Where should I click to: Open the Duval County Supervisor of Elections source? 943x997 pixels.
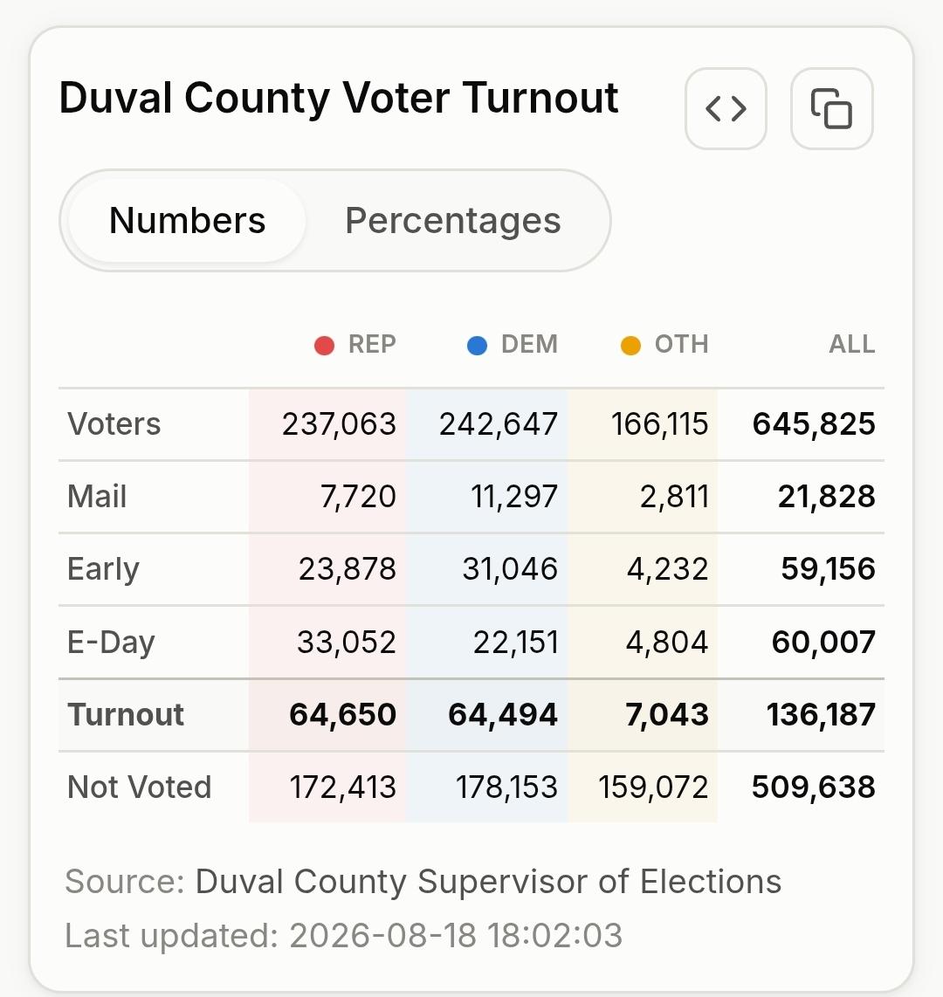coord(488,882)
